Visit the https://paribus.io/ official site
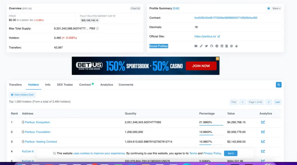 click(x=205, y=36)
